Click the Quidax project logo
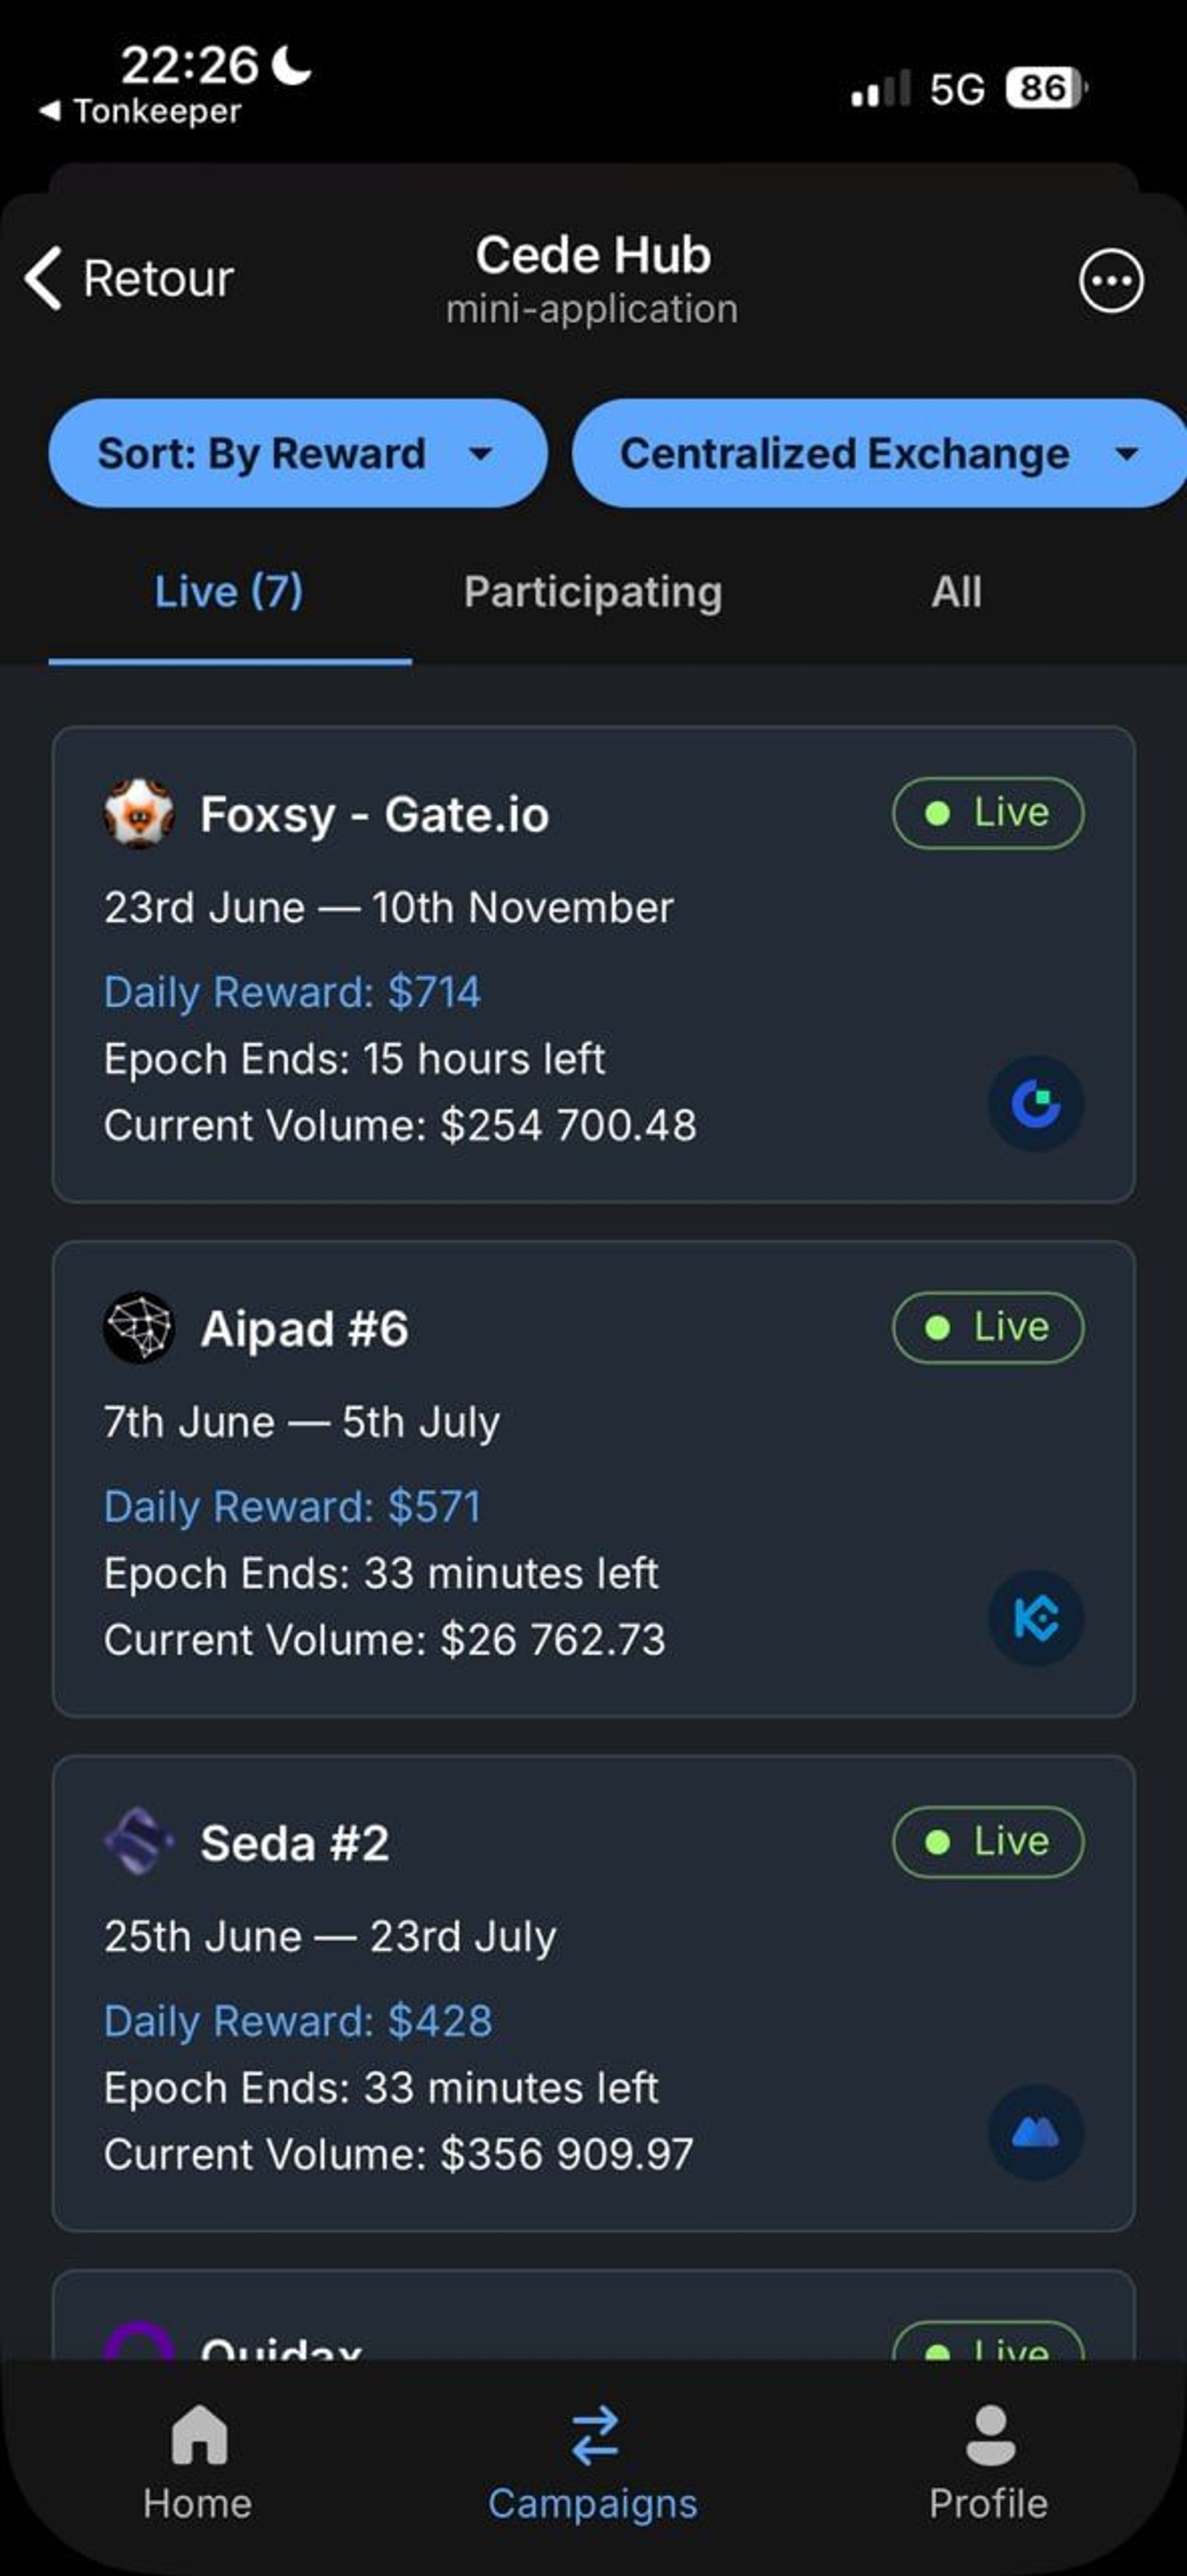Viewport: 1187px width, 2576px height. tap(141, 2345)
